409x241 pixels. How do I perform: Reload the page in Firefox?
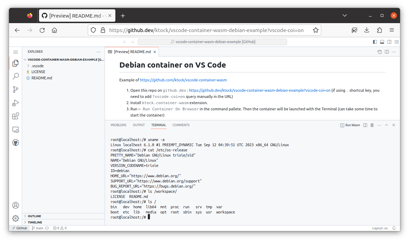pos(42,30)
